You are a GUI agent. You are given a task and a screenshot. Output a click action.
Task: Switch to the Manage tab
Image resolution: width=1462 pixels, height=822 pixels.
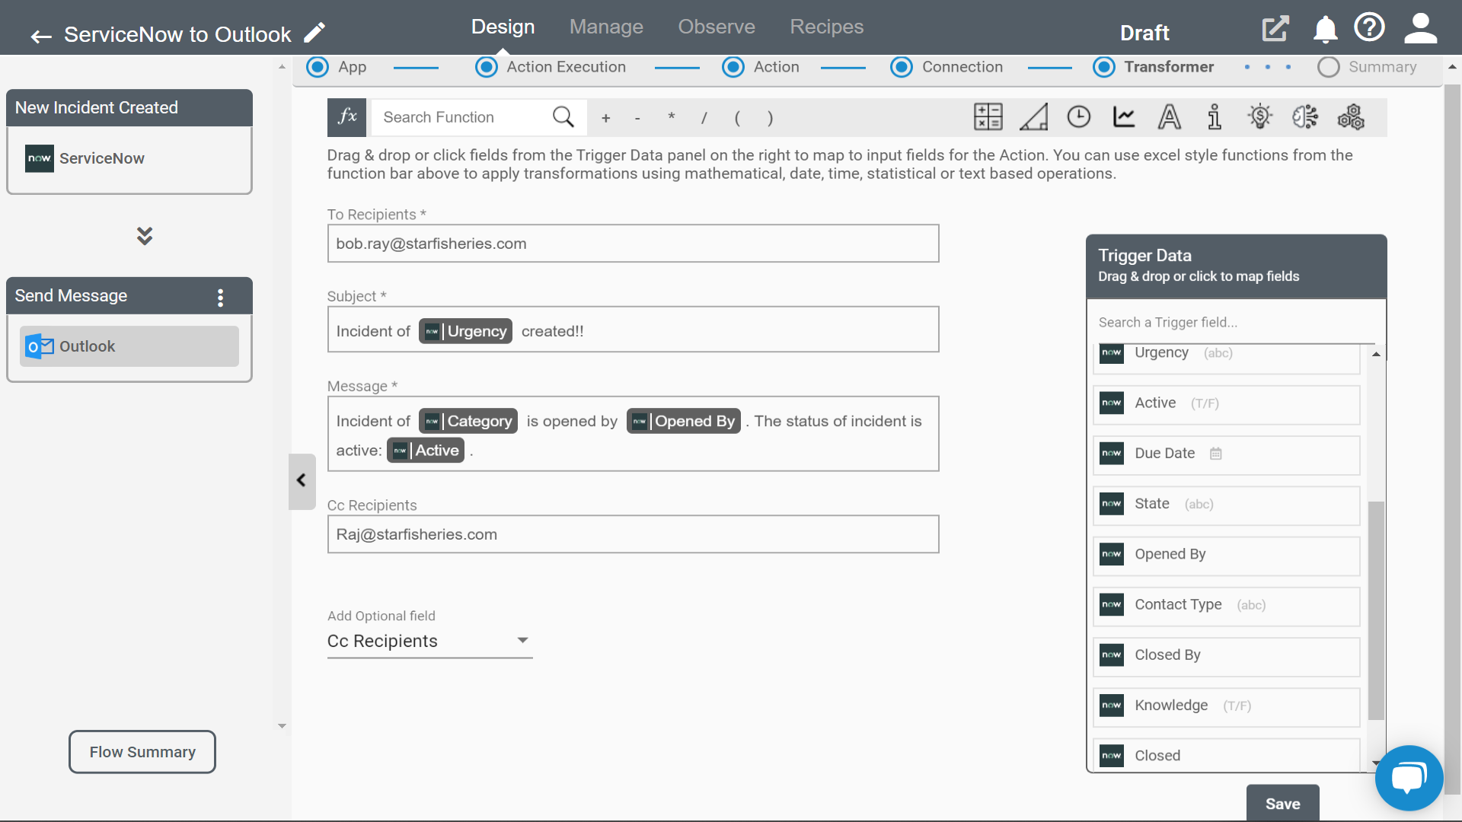pos(606,27)
